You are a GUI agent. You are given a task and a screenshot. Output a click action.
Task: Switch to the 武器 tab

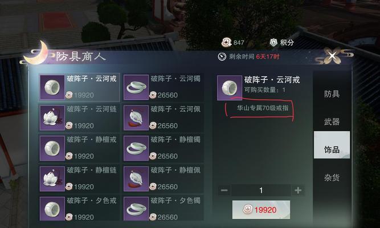coord(332,121)
